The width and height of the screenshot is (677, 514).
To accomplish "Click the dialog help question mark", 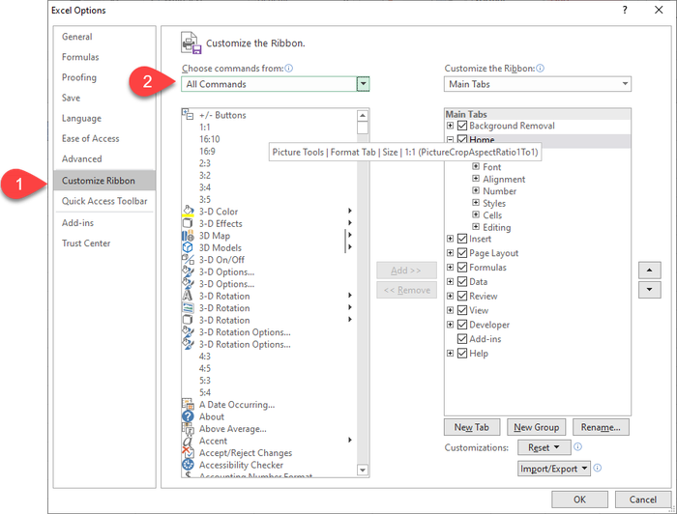I will coord(625,10).
